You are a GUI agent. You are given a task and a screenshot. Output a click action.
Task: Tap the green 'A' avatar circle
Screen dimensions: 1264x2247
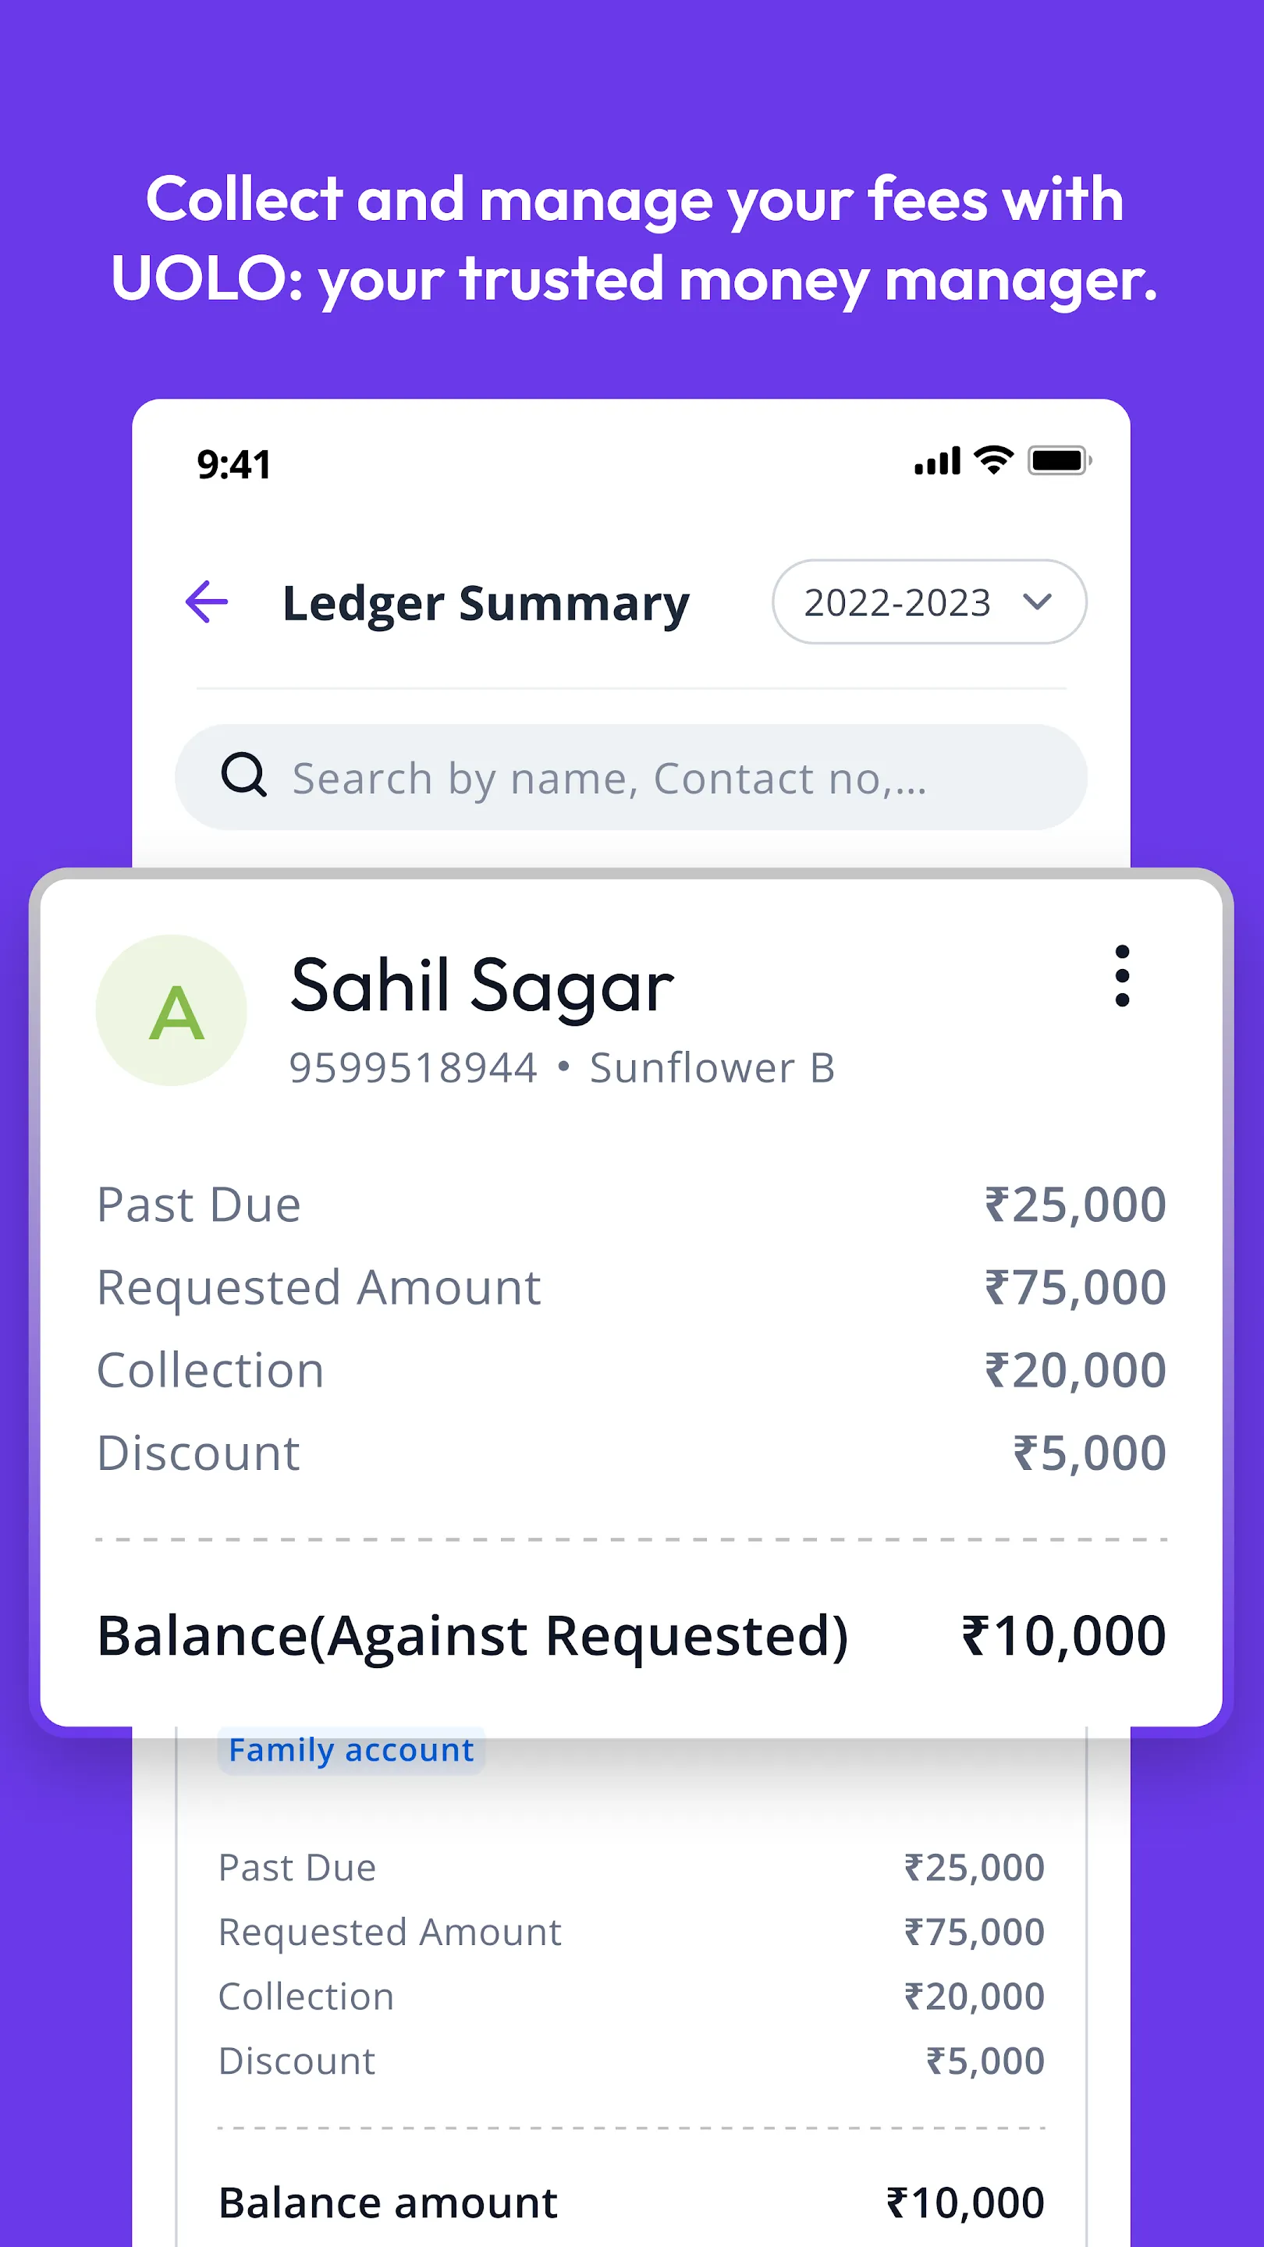pyautogui.click(x=172, y=1011)
